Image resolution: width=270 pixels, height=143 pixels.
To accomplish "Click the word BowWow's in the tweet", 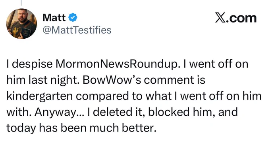I will [x=112, y=80].
